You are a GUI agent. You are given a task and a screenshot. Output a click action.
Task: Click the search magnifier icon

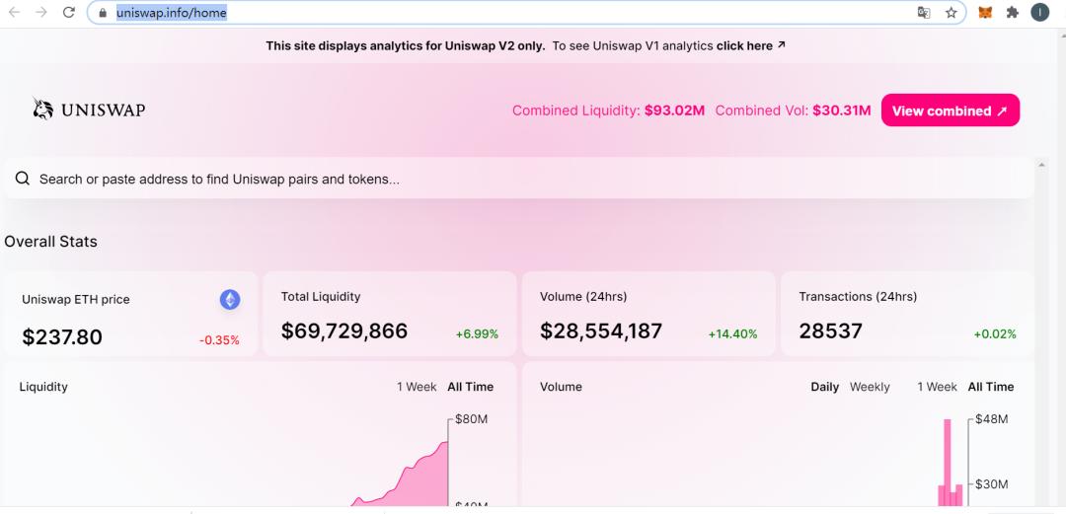coord(23,179)
